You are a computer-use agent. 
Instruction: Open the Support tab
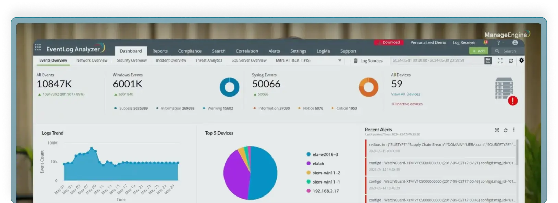(348, 51)
